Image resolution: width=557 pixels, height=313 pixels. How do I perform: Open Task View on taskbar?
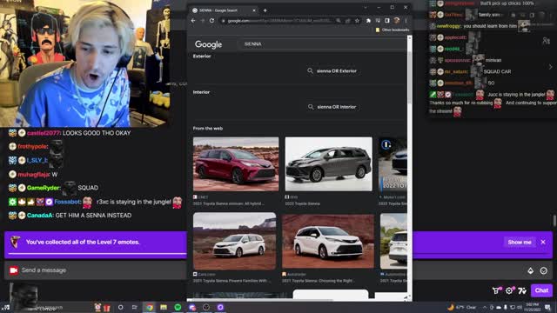click(135, 307)
